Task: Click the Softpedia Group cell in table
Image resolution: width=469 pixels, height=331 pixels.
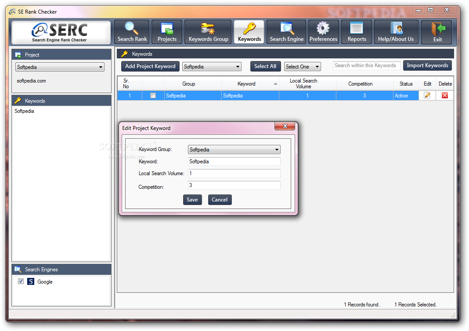Action: pyautogui.click(x=193, y=96)
